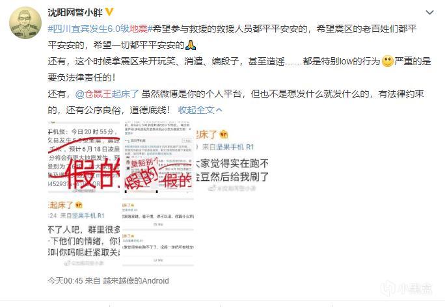
Task: Open the middle screenshot thumbnail with 假的 marks
Action: point(158,157)
